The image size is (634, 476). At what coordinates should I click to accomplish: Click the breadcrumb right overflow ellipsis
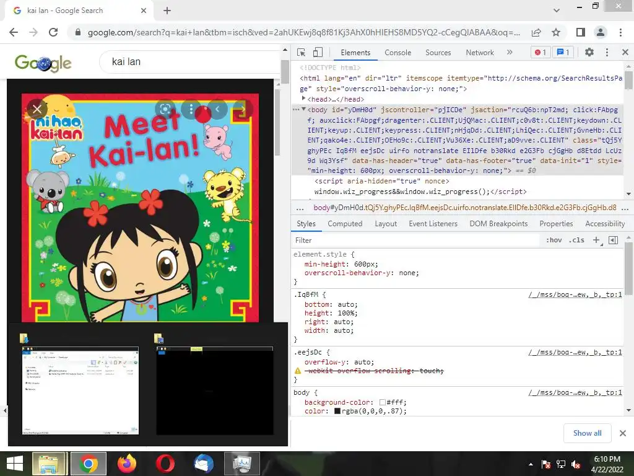[x=625, y=209]
